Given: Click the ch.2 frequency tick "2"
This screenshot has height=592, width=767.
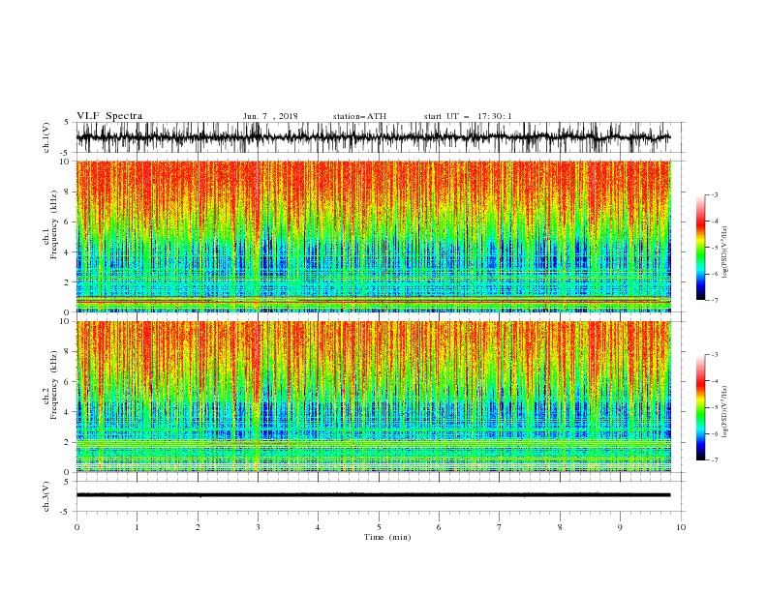Looking at the screenshot, I should coord(67,442).
